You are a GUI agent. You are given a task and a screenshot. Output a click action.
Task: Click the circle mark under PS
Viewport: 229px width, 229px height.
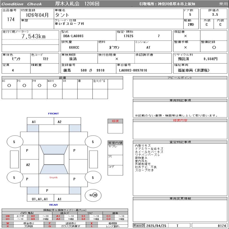(24, 86)
